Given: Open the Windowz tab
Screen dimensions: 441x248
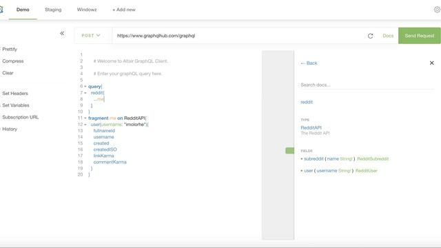Looking at the screenshot, I should (87, 10).
